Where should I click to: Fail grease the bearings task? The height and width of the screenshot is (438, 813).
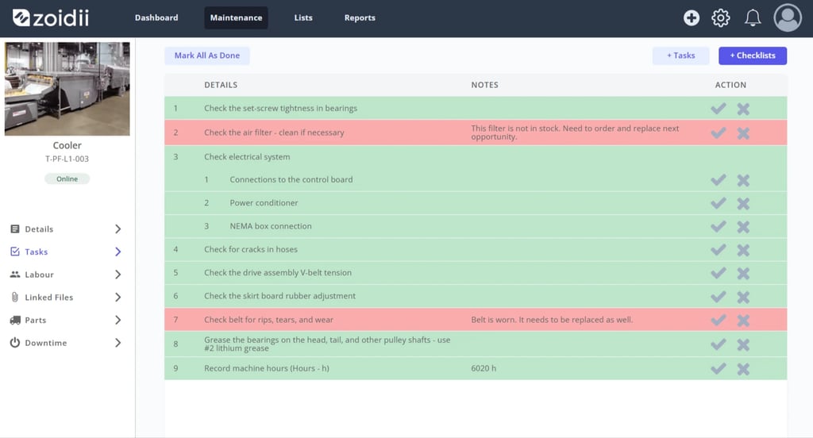(x=743, y=344)
